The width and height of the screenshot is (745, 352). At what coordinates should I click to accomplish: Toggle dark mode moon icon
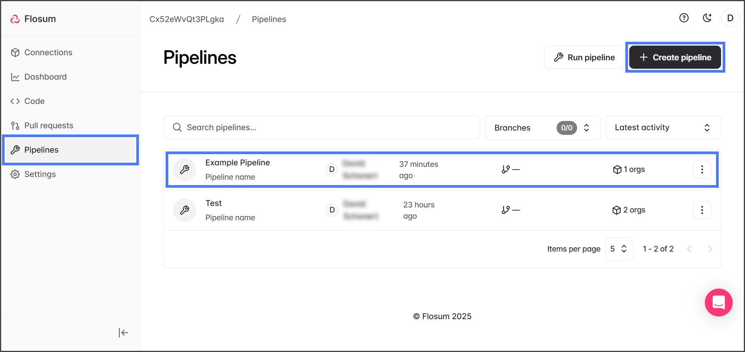coord(707,18)
